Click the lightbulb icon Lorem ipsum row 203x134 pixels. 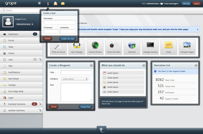click(104, 82)
